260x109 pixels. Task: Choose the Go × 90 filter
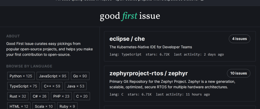pyautogui.click(x=80, y=76)
